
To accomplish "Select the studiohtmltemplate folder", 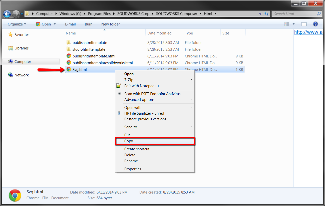I will point(89,49).
